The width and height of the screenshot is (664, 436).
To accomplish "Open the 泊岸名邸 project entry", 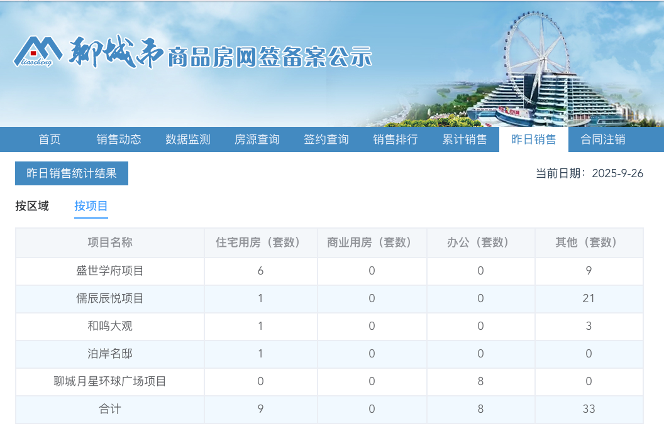I will coord(109,354).
